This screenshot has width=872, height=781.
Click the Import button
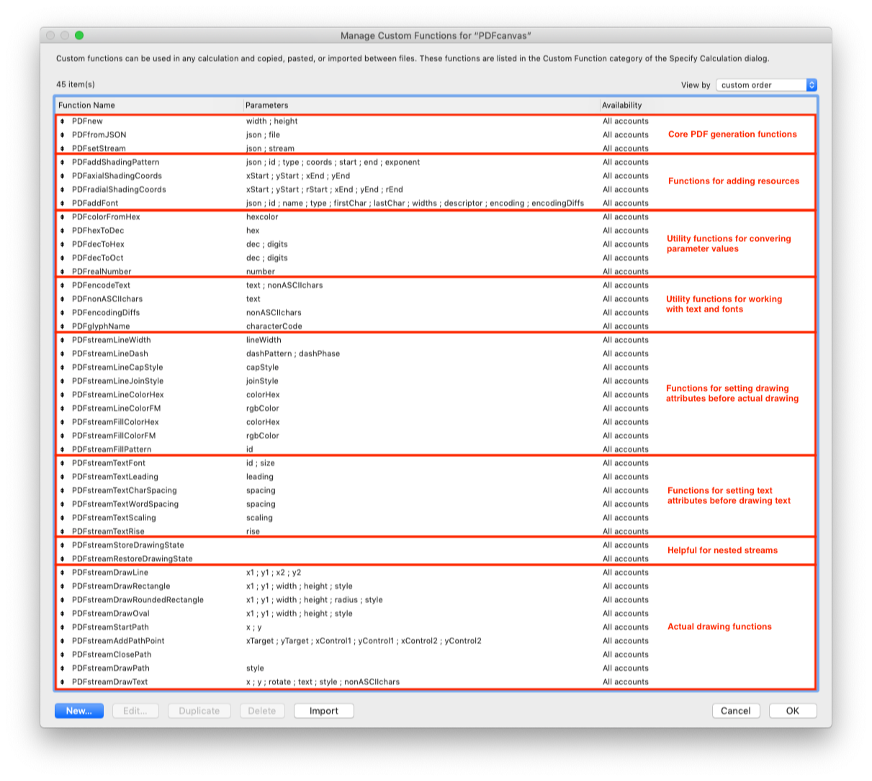[324, 710]
